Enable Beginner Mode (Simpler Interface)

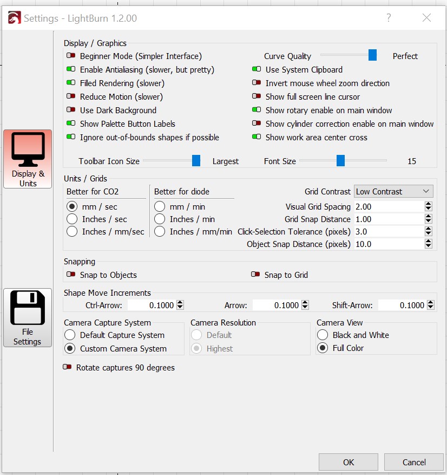[x=71, y=56]
